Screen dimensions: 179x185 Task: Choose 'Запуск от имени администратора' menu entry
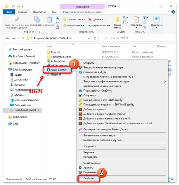tap(103, 68)
